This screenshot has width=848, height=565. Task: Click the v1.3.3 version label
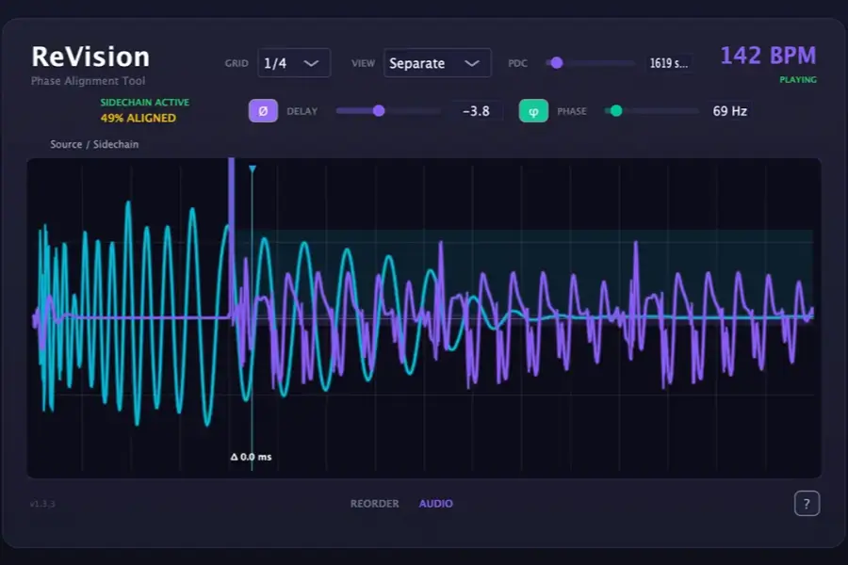[40, 505]
